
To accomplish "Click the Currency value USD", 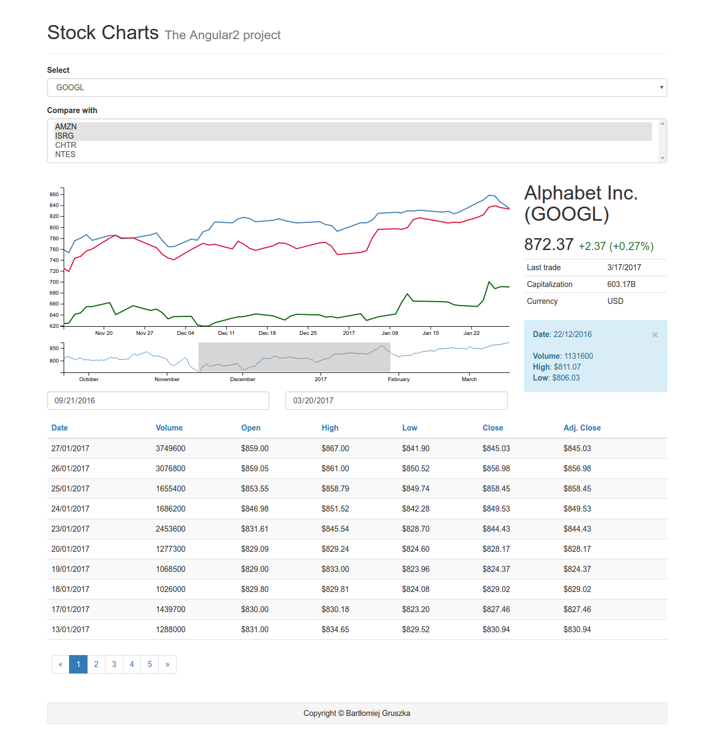I will pos(615,301).
